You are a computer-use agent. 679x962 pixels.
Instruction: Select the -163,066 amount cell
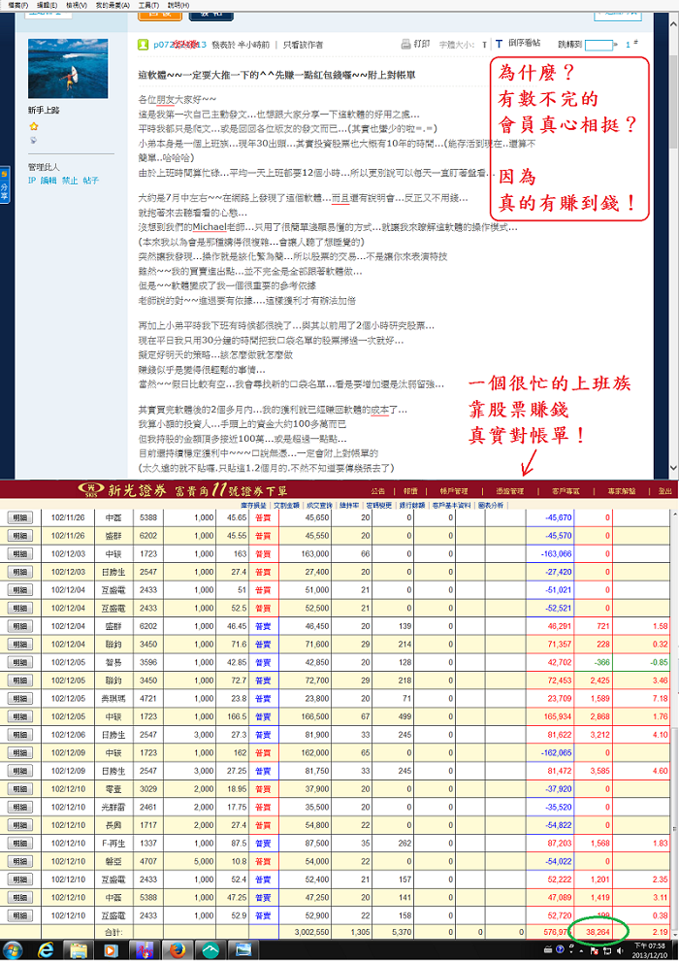550,554
